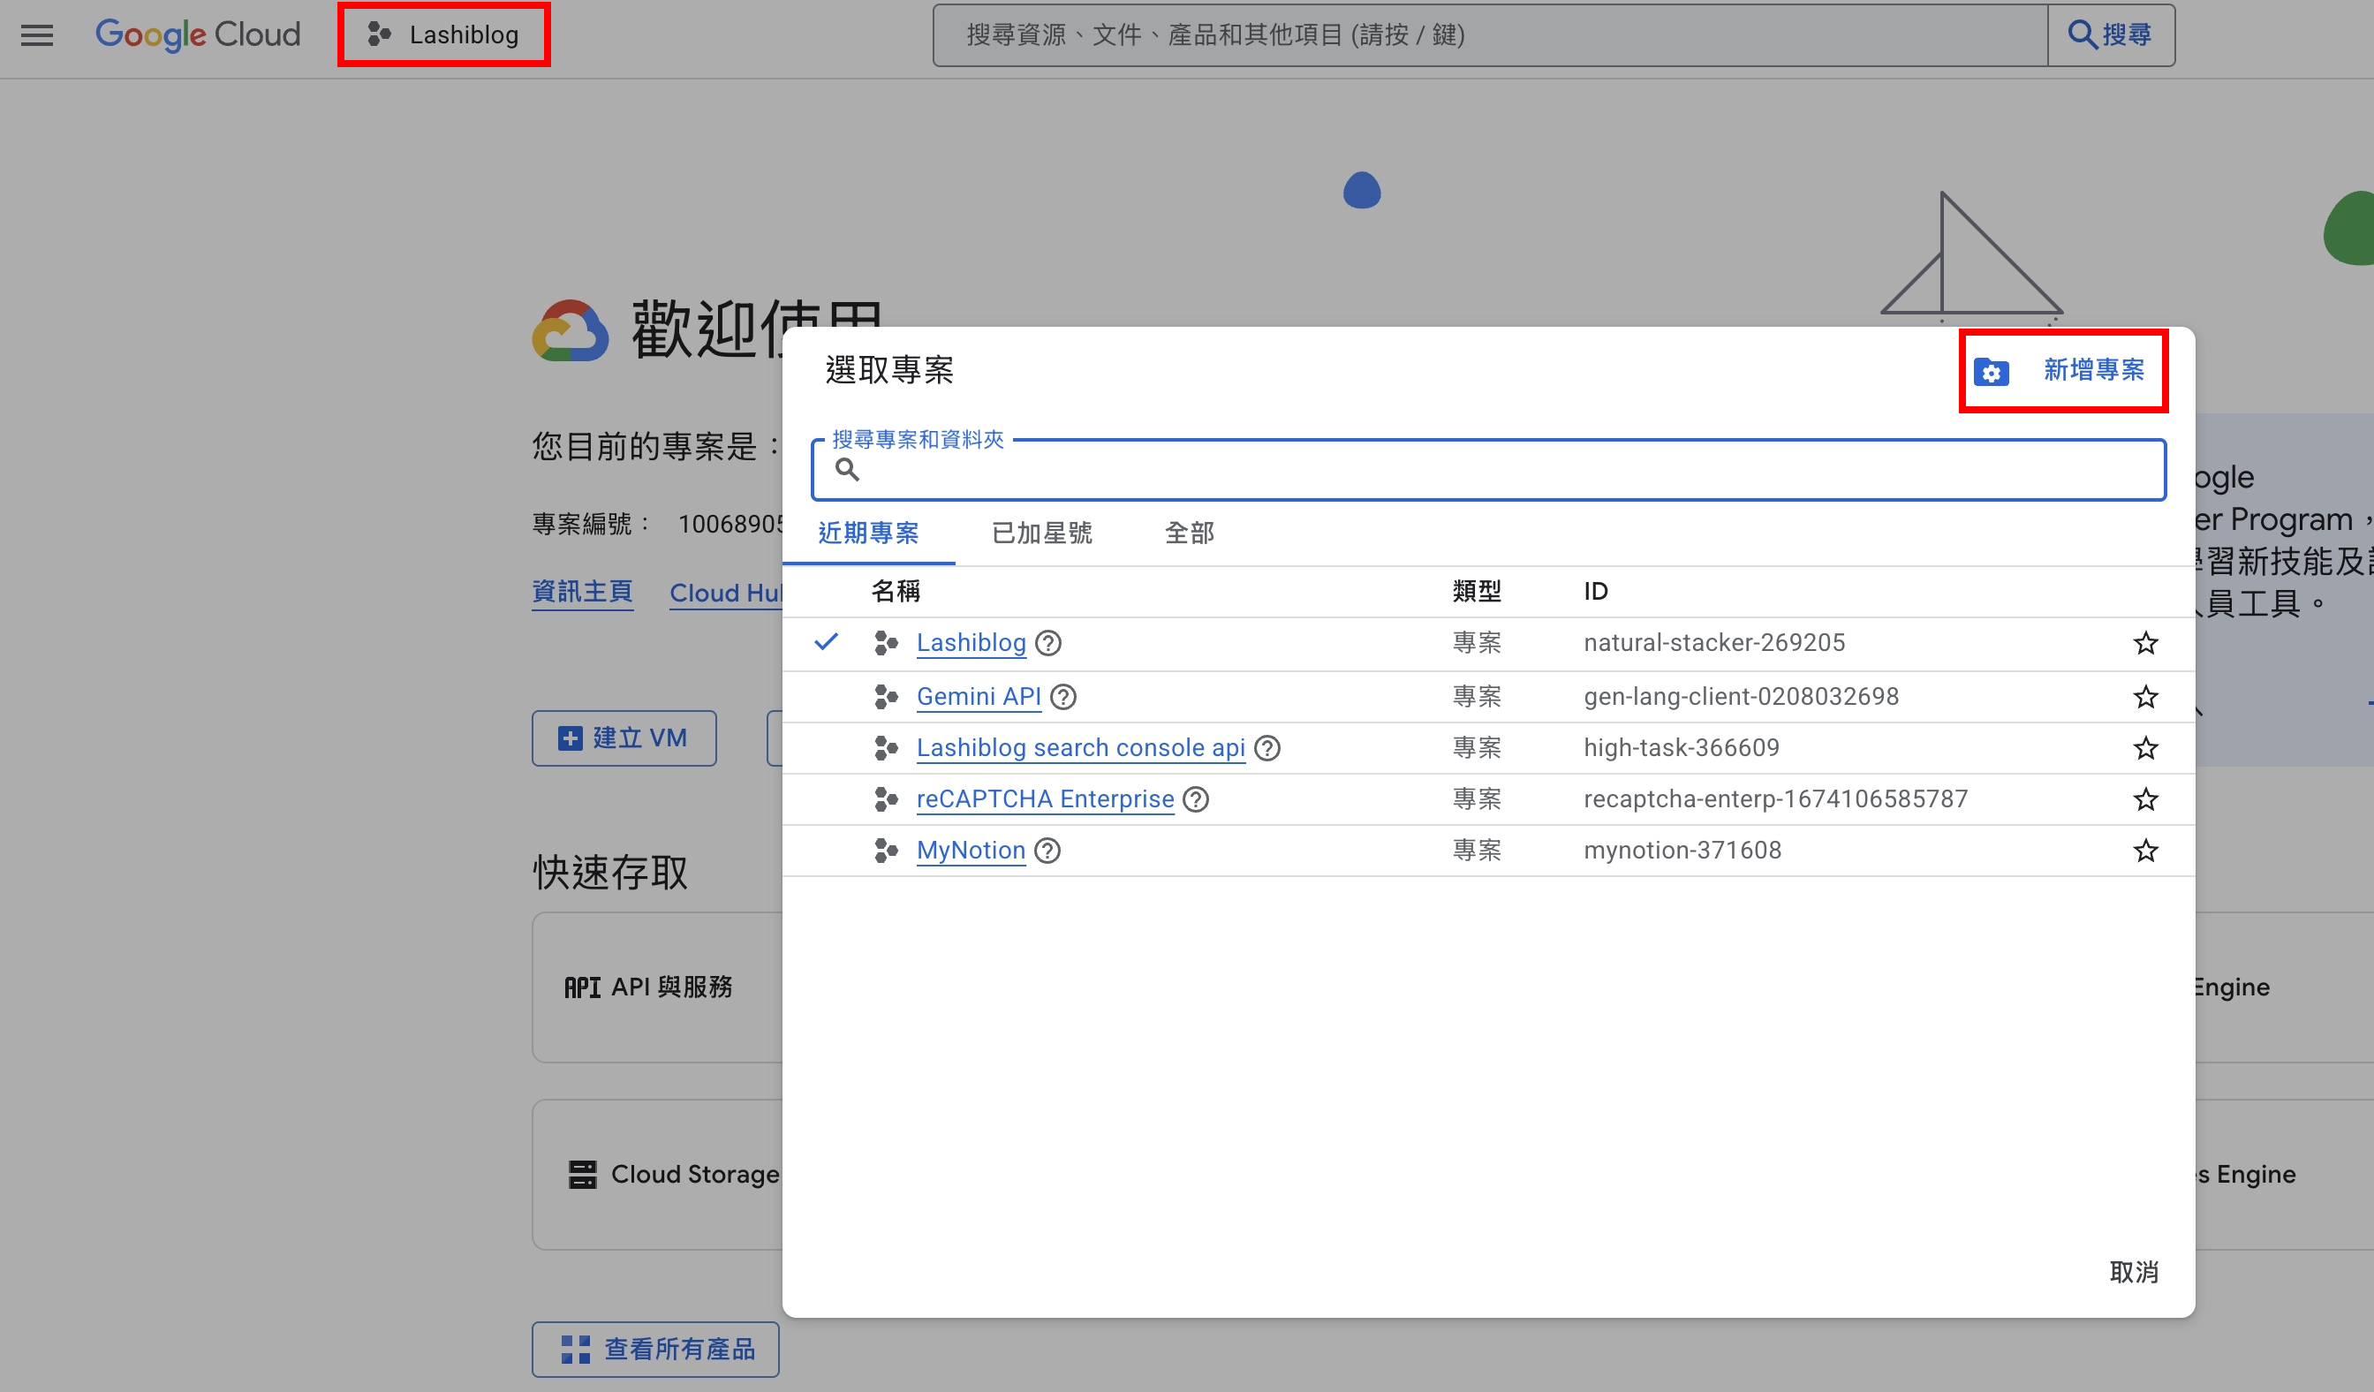This screenshot has height=1392, width=2374.
Task: Switch to the 全部 projects tab
Action: point(1189,533)
